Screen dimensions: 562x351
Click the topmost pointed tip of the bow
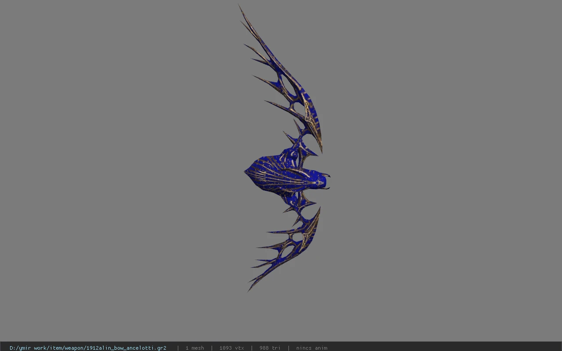[240, 7]
